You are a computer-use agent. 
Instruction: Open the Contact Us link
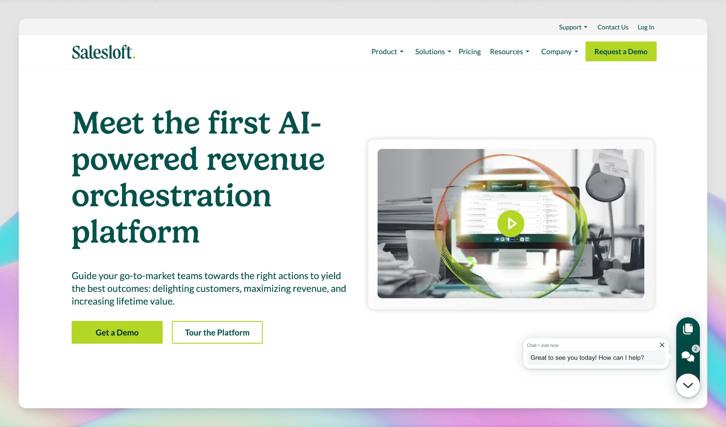pyautogui.click(x=613, y=27)
